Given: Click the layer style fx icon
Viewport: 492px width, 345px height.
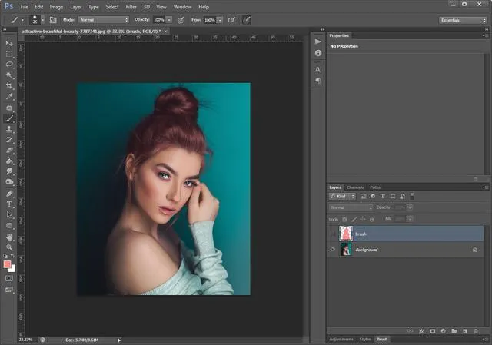Looking at the screenshot, I should [x=421, y=331].
